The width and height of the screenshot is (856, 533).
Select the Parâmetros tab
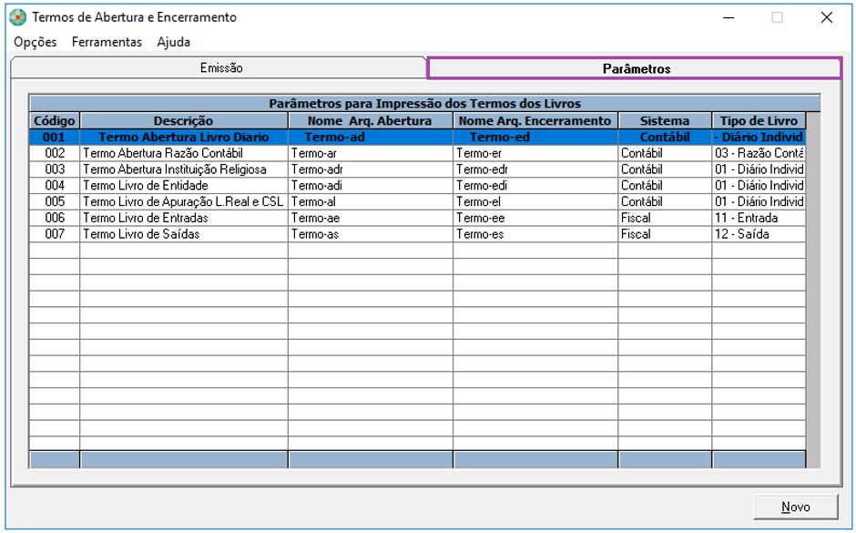click(636, 68)
